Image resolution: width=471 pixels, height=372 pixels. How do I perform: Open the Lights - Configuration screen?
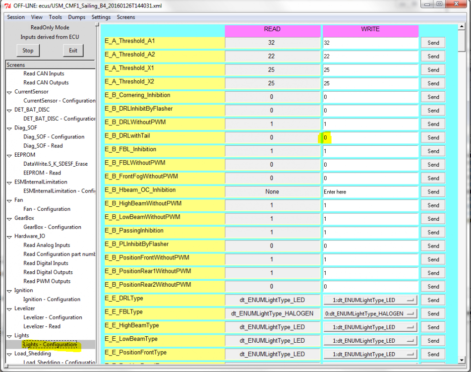[50, 344]
